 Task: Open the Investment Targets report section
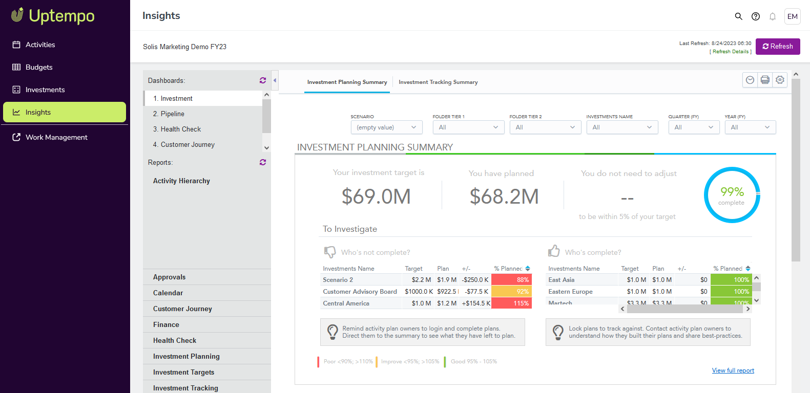tap(207, 372)
